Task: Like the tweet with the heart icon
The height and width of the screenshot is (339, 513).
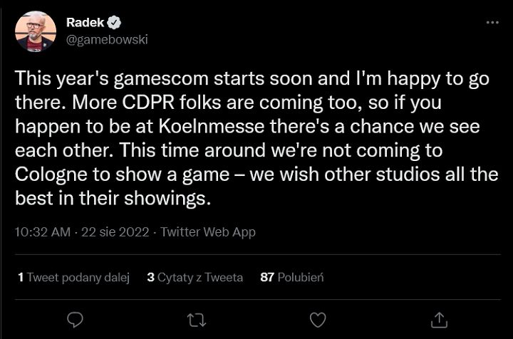Action: [x=318, y=320]
